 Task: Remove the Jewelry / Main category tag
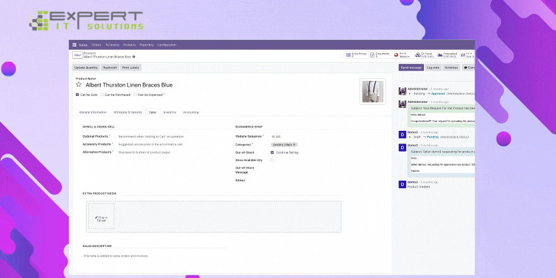(x=294, y=145)
